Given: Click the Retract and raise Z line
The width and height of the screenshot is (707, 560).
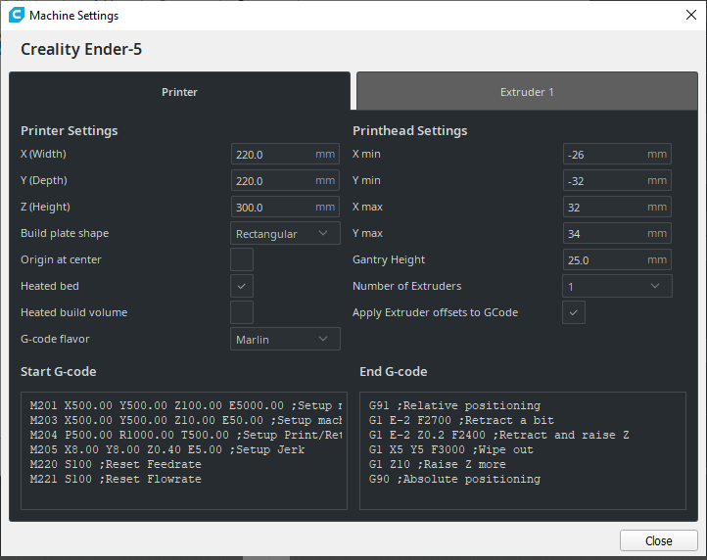Looking at the screenshot, I should pyautogui.click(x=499, y=435).
